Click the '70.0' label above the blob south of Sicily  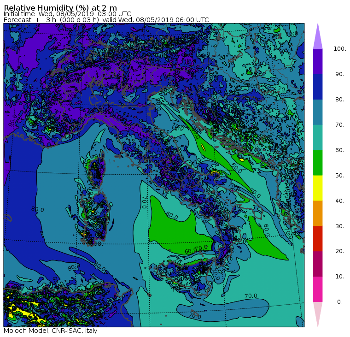(x=251, y=296)
